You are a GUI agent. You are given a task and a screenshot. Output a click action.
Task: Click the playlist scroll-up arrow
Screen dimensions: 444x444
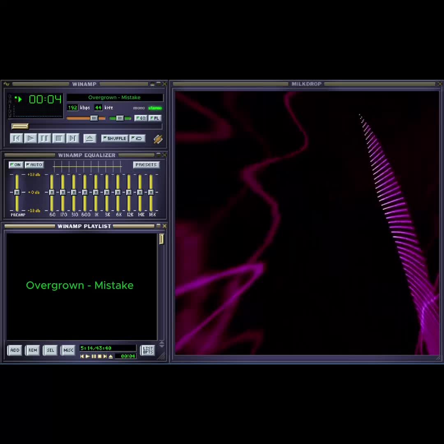point(162,343)
